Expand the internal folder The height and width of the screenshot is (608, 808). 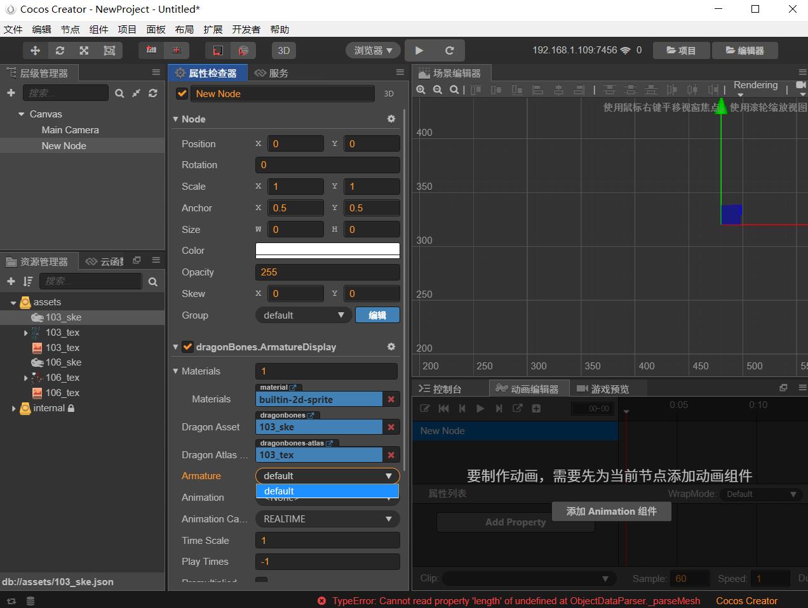[13, 409]
